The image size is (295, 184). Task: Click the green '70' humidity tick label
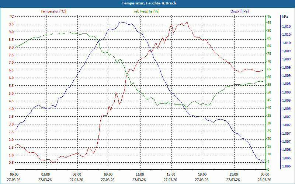coord(269,61)
